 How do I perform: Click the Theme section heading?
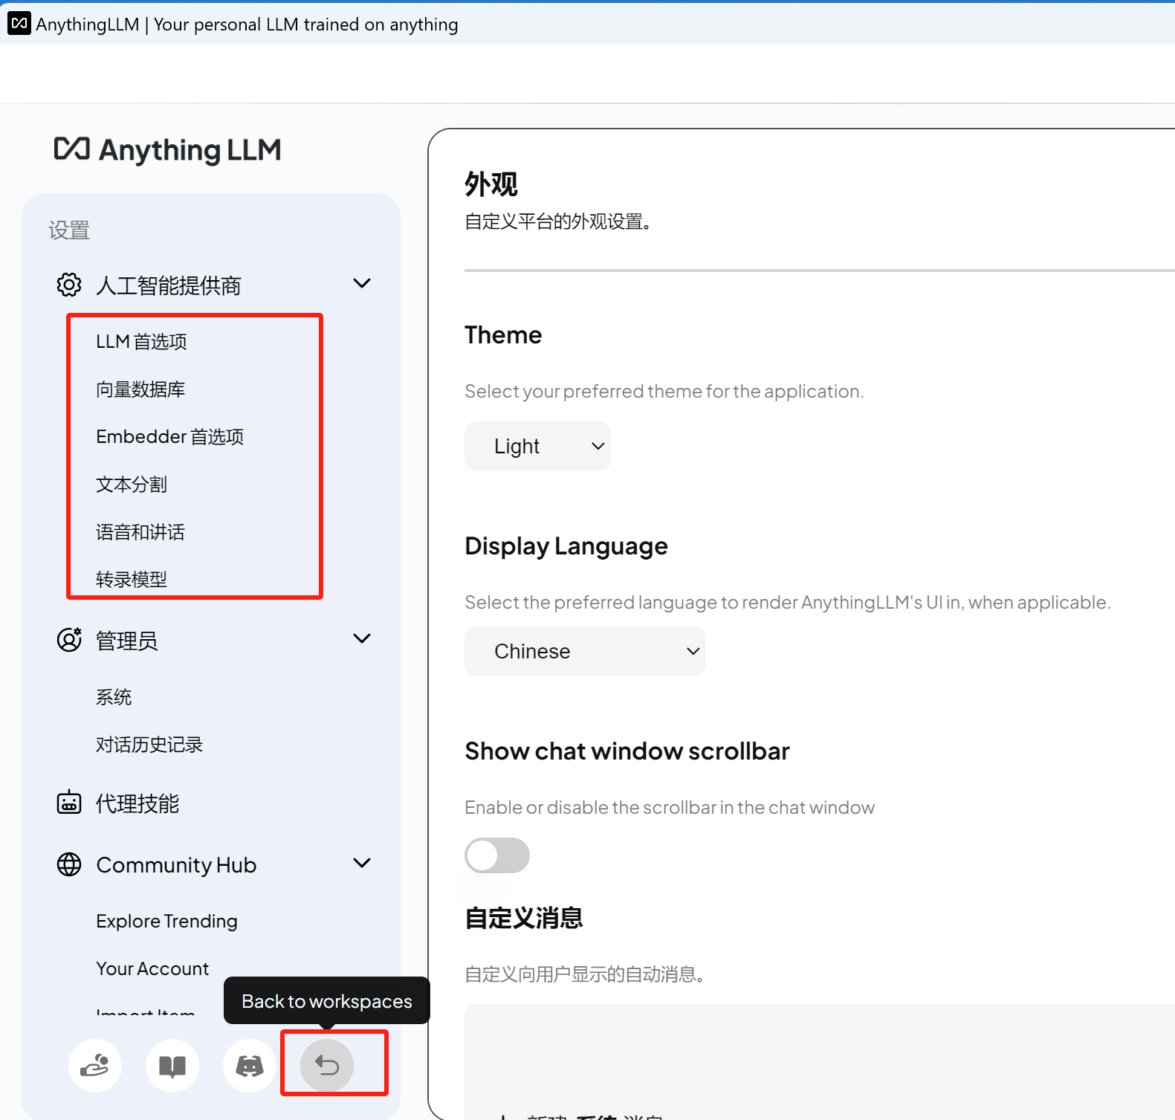503,334
